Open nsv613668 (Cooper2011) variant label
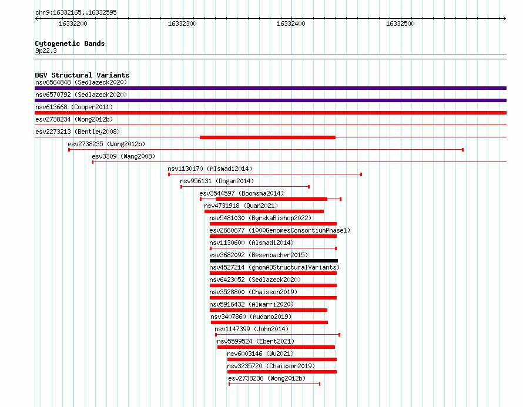523x407 pixels. point(74,107)
